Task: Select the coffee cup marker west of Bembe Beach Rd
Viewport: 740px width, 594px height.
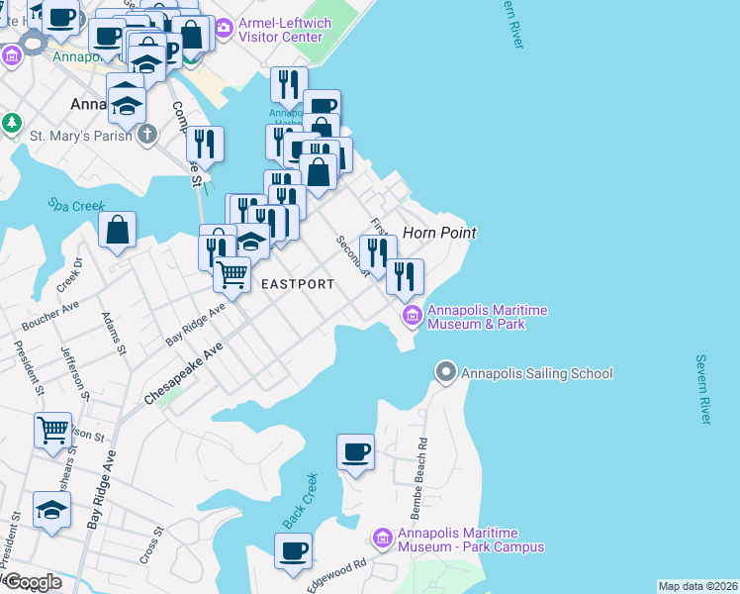Action: point(355,453)
